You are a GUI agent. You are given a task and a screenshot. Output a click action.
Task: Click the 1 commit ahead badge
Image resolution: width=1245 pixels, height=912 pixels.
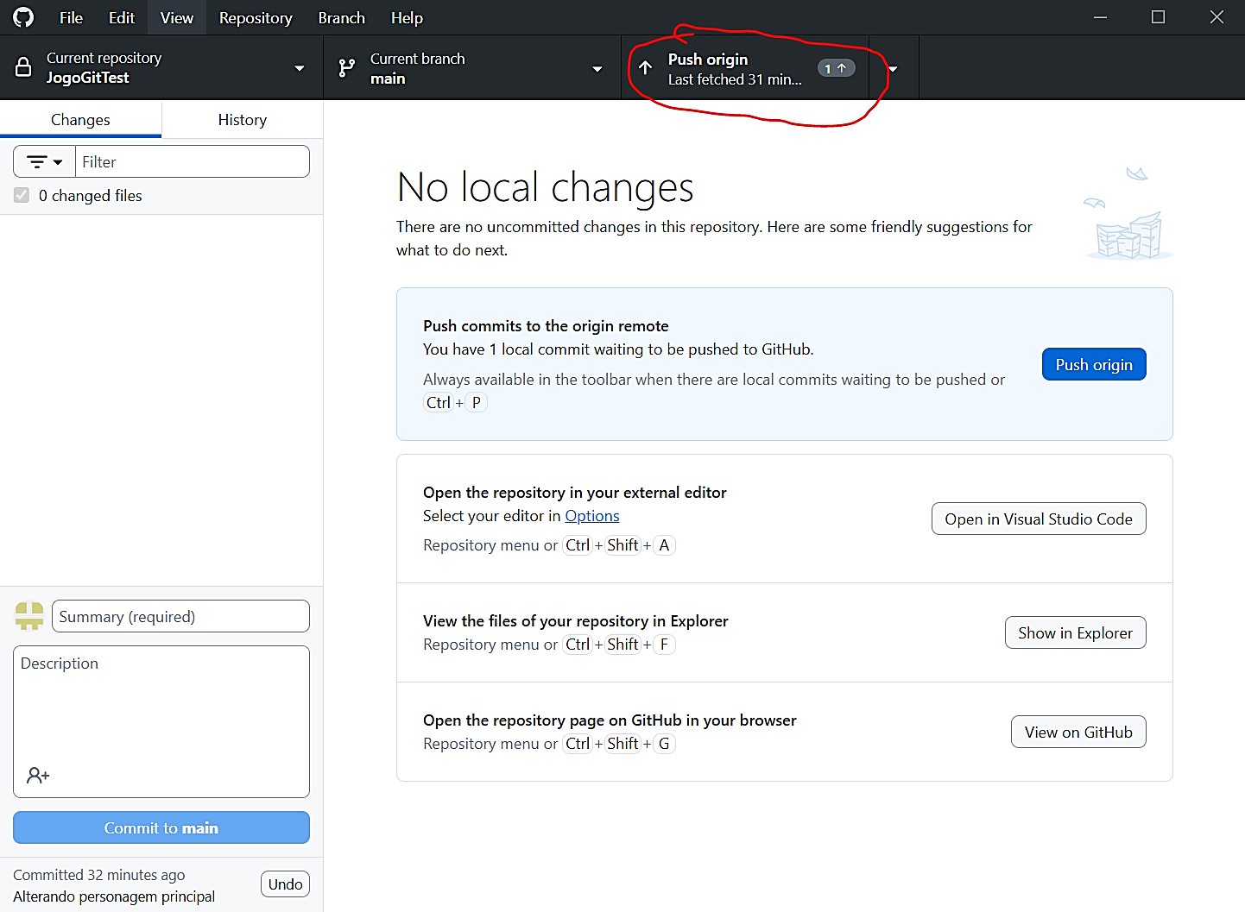835,68
